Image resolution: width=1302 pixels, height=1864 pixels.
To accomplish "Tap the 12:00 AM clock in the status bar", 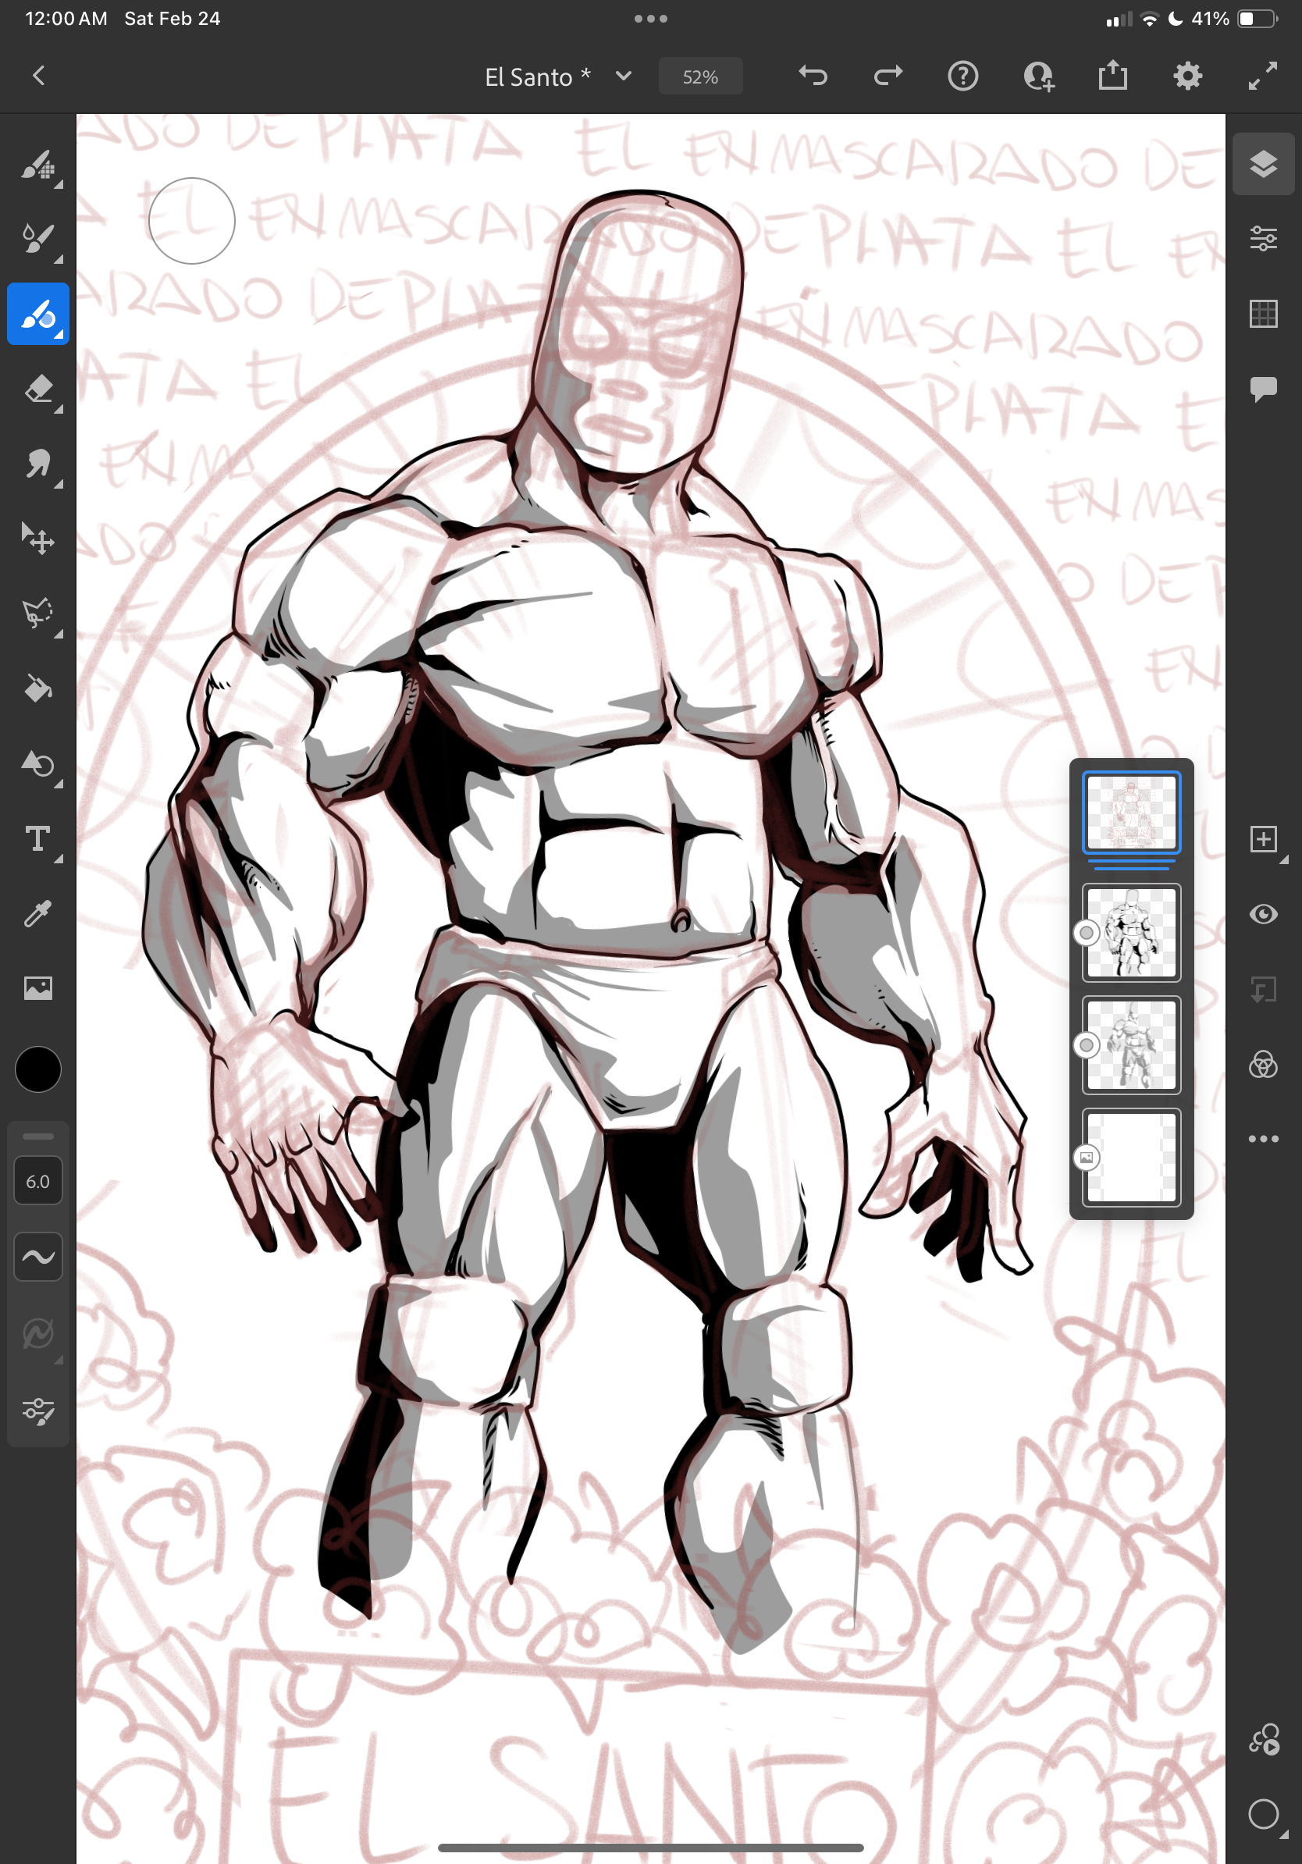I will pyautogui.click(x=66, y=19).
